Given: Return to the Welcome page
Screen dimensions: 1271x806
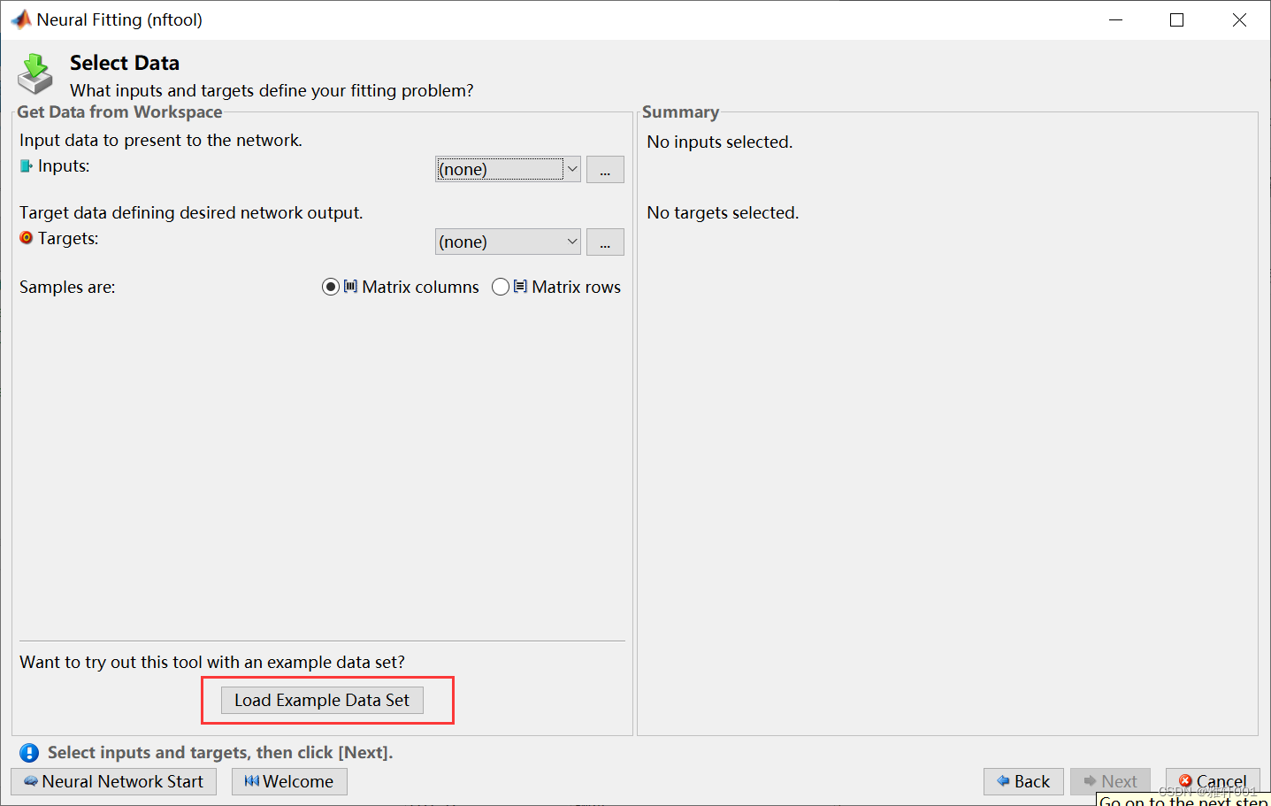Looking at the screenshot, I should pos(289,781).
